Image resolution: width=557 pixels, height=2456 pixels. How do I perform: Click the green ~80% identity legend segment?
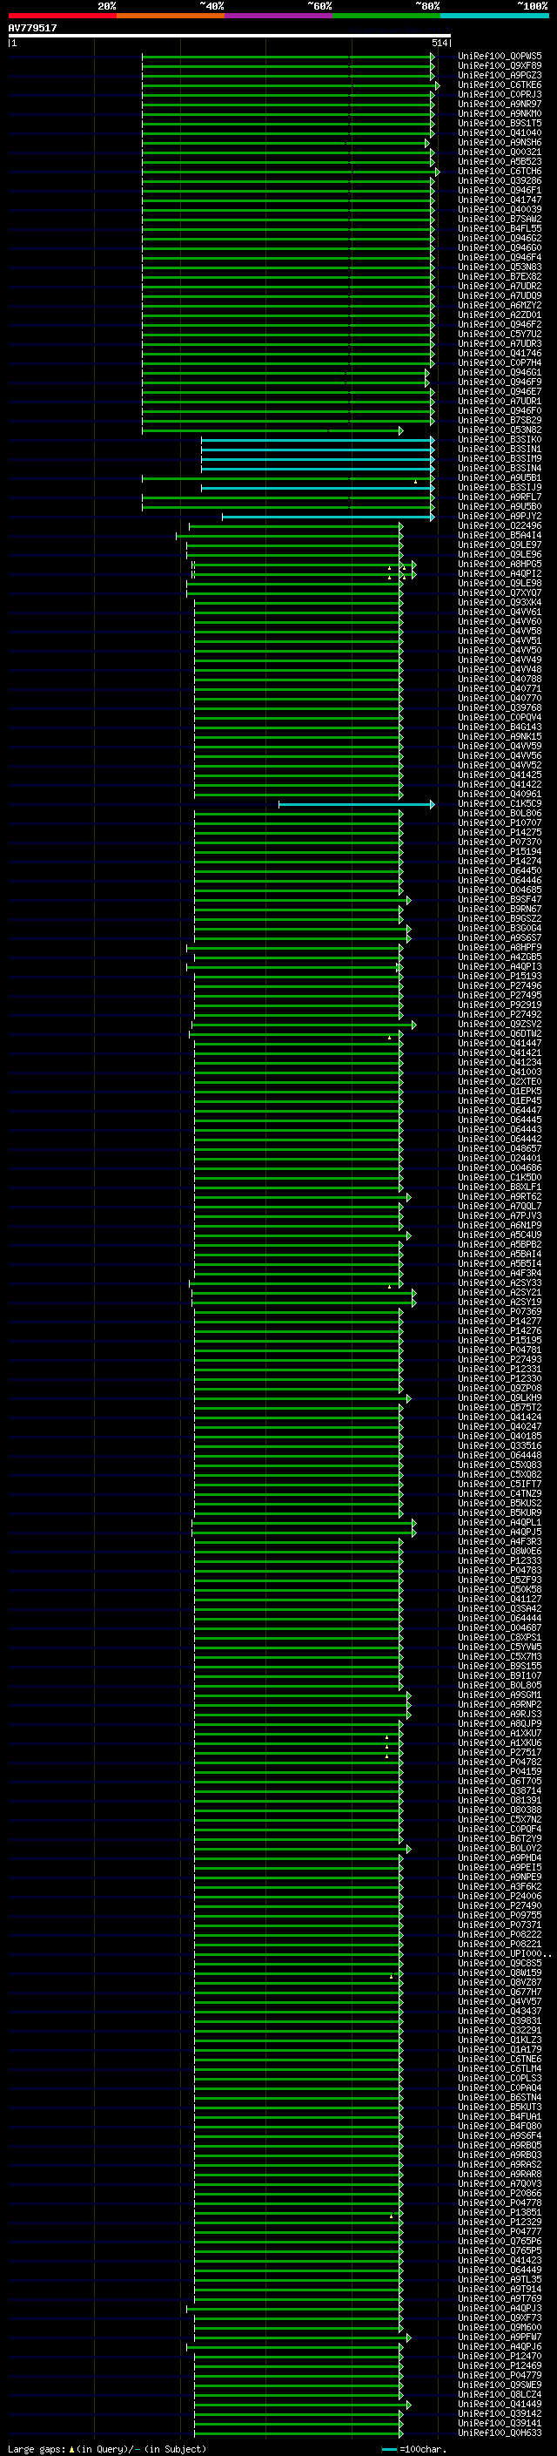click(386, 17)
